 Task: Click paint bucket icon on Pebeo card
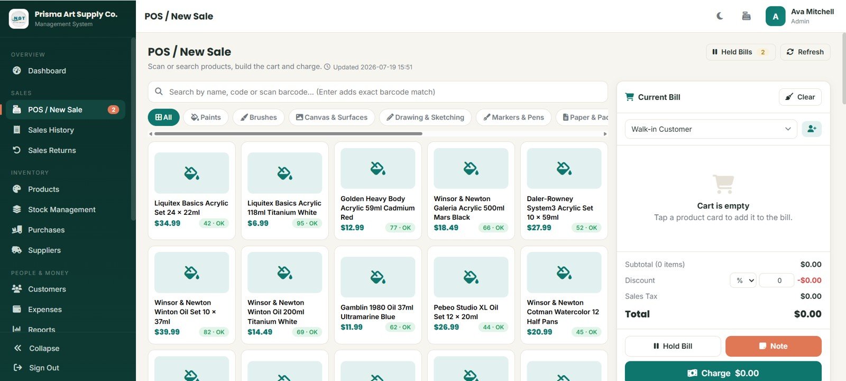(x=471, y=277)
